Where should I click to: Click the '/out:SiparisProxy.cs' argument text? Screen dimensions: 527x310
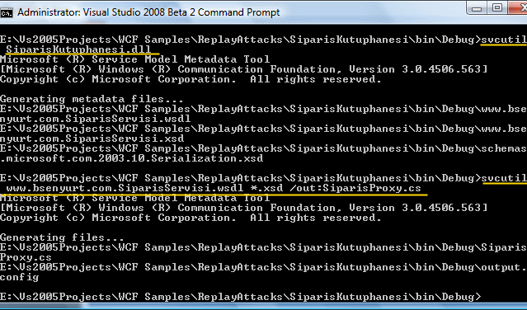coord(355,188)
